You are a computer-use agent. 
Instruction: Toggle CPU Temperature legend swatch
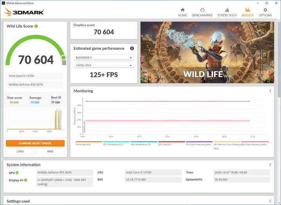[x=116, y=142]
